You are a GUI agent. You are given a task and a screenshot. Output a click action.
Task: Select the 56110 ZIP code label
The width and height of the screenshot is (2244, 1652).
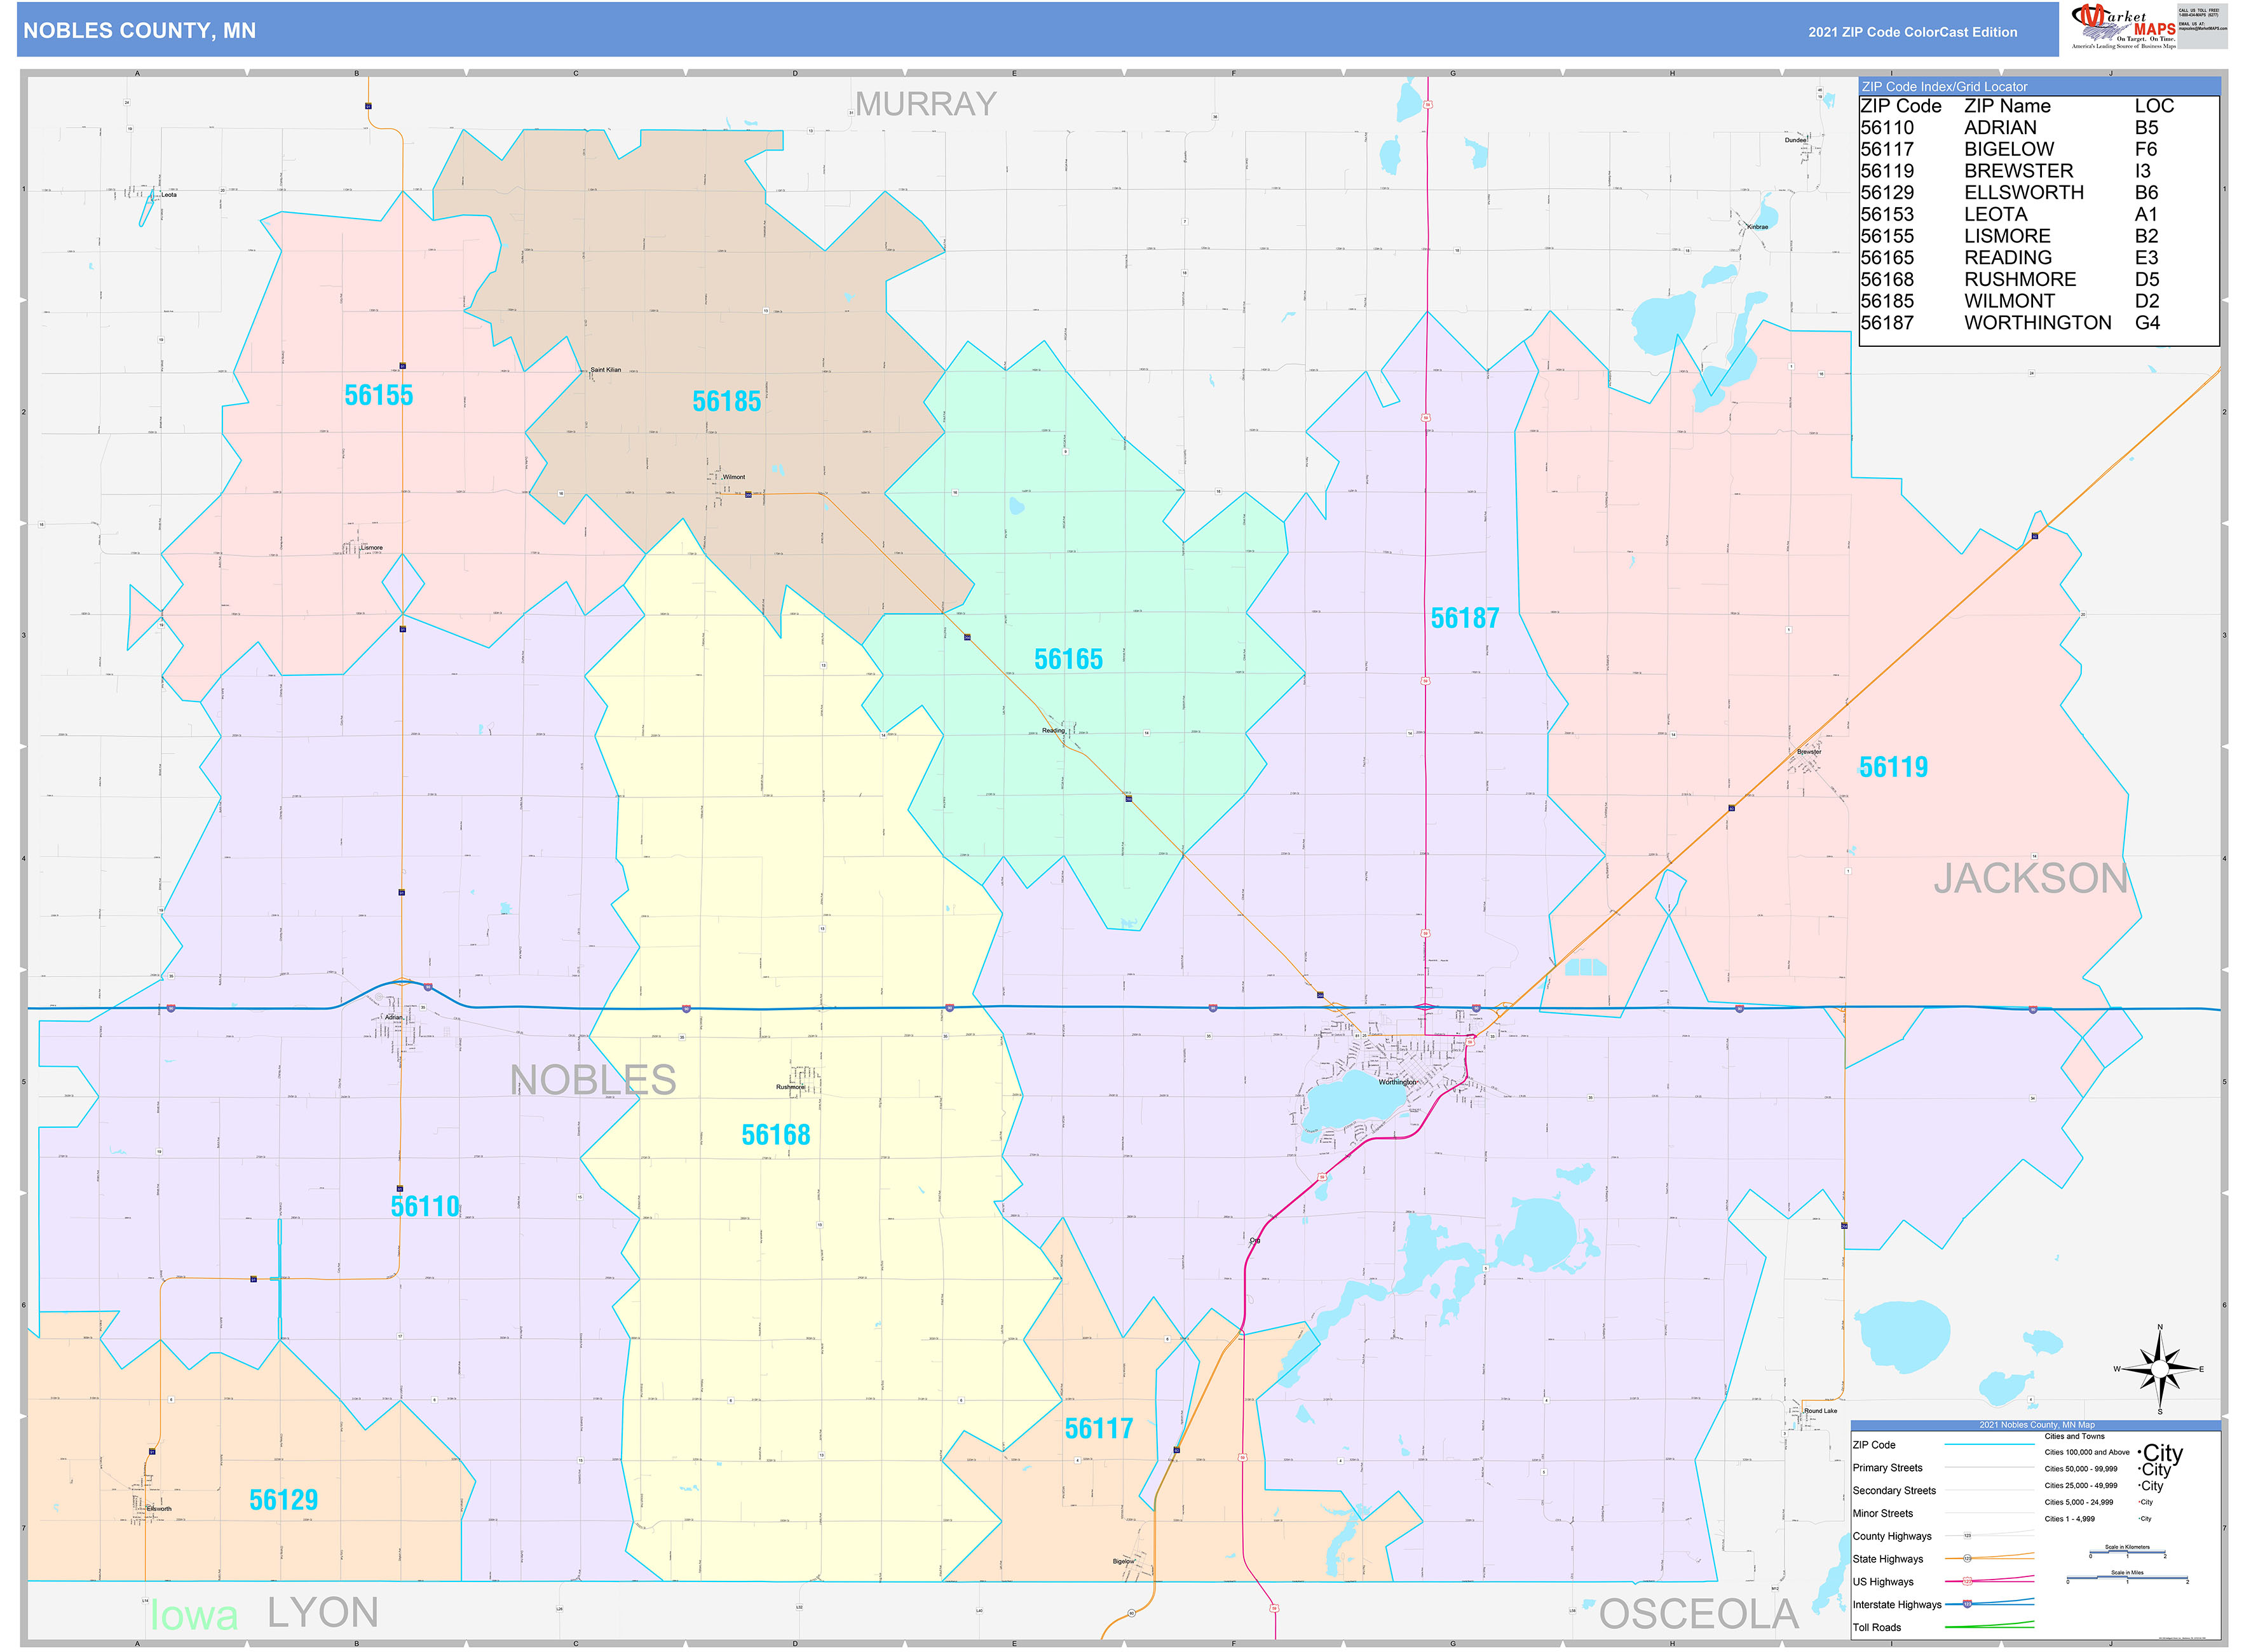(x=425, y=1206)
